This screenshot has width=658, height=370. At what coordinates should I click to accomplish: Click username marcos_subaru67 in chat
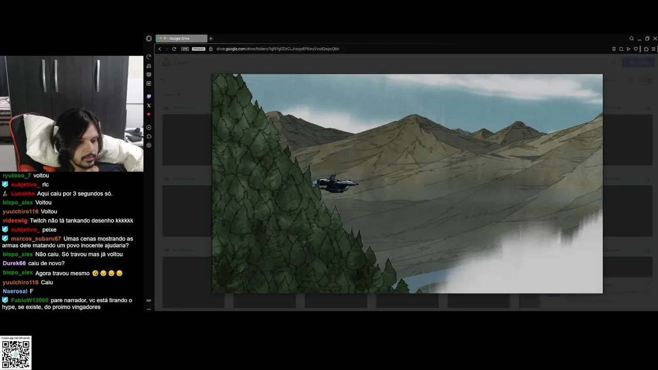(x=36, y=239)
